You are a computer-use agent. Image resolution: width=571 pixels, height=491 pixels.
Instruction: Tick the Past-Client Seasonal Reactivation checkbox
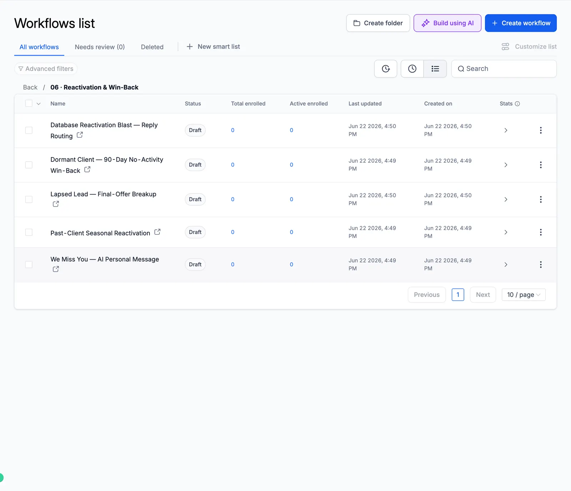[x=29, y=232]
